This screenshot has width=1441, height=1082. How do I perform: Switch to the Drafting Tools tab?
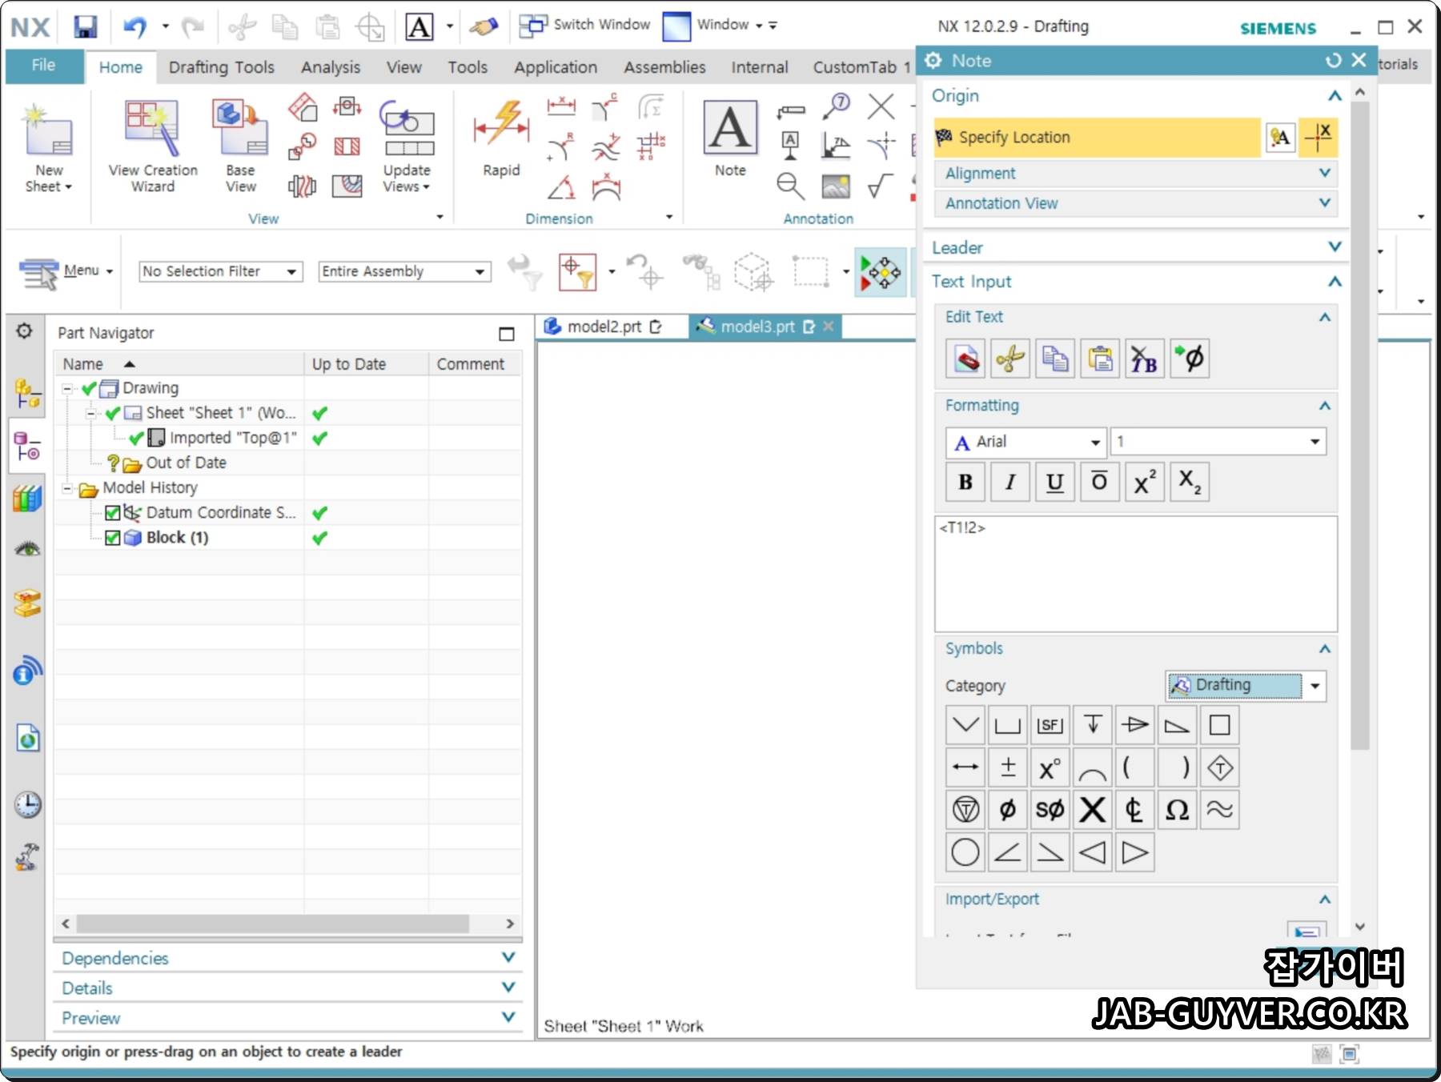point(221,67)
